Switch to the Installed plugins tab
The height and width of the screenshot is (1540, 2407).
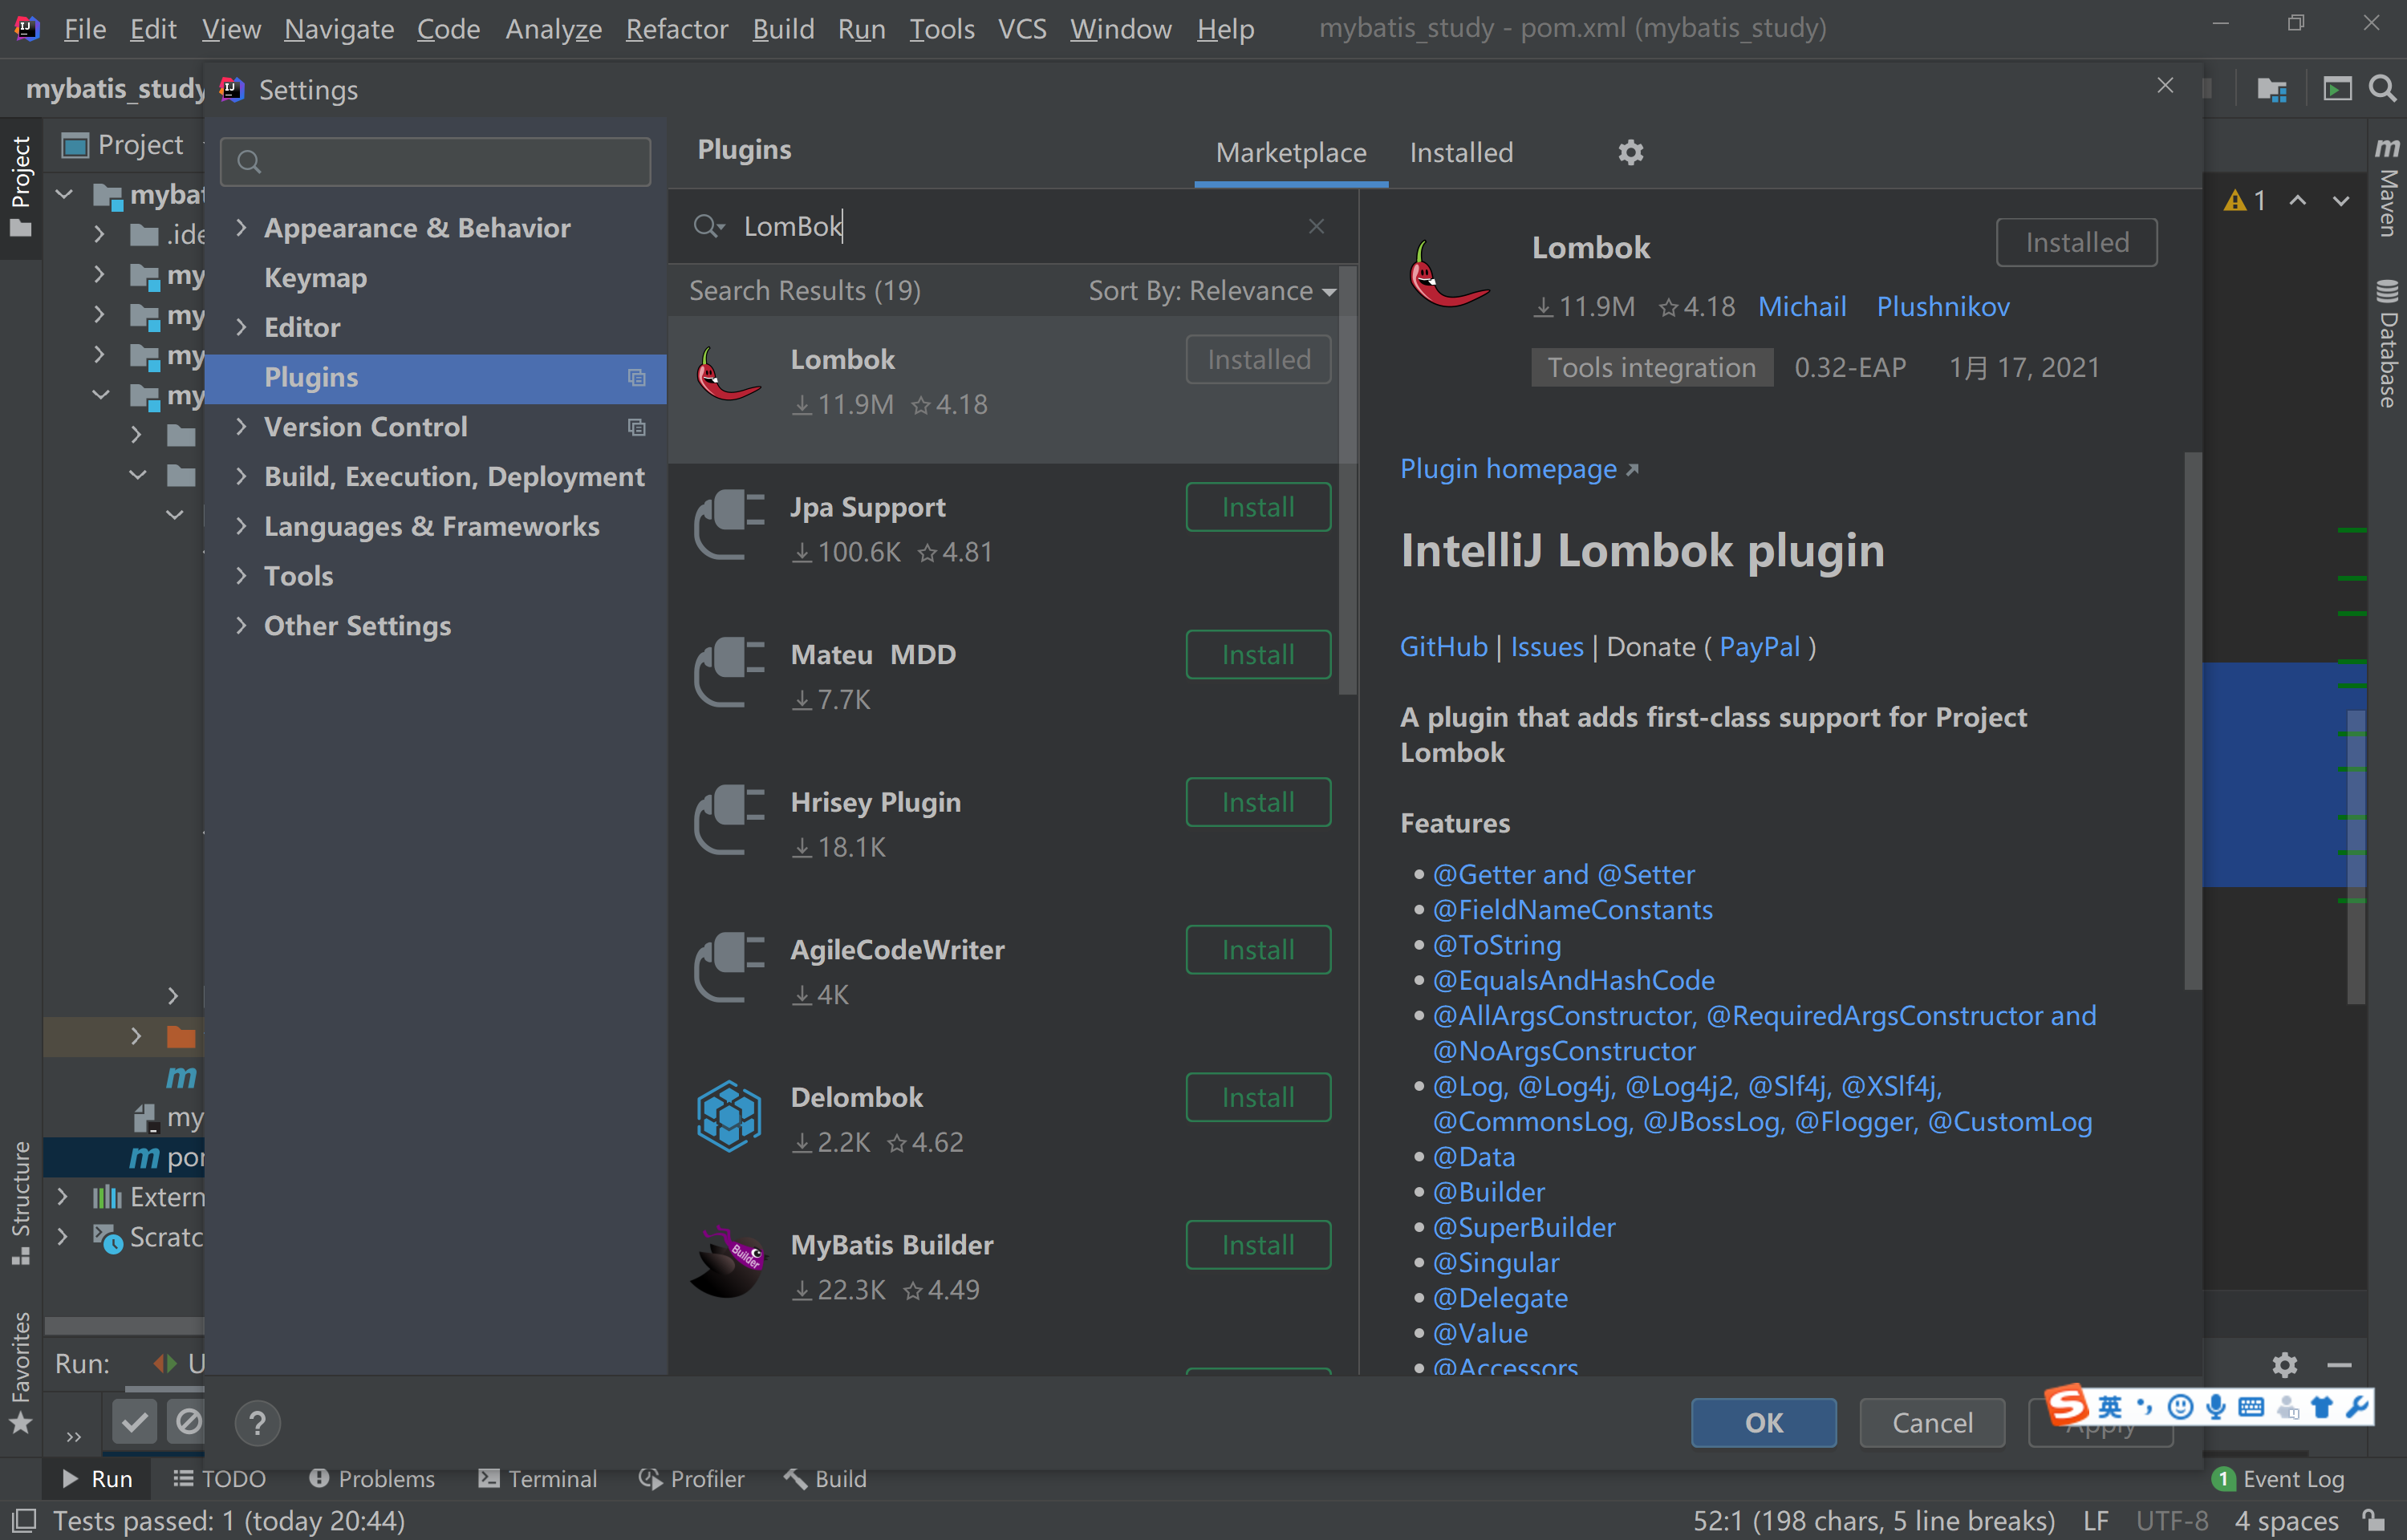tap(1460, 153)
